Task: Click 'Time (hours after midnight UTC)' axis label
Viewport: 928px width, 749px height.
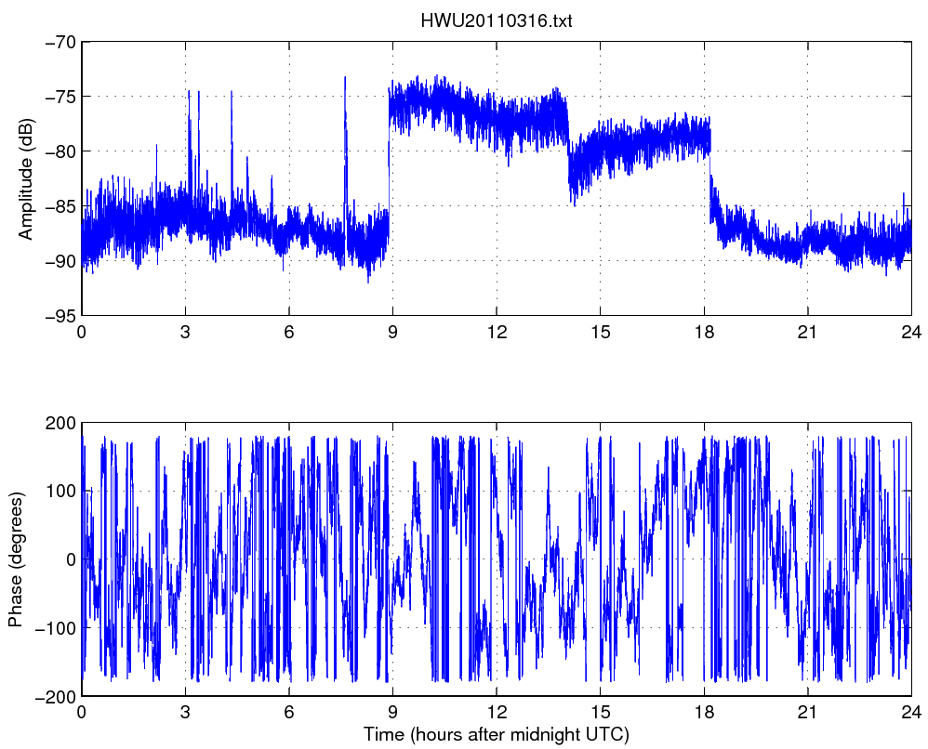Action: tap(496, 735)
